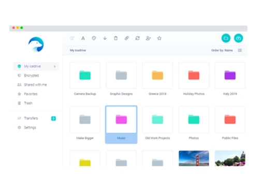
Task: Click the cloud upload round button
Action: tap(238, 38)
